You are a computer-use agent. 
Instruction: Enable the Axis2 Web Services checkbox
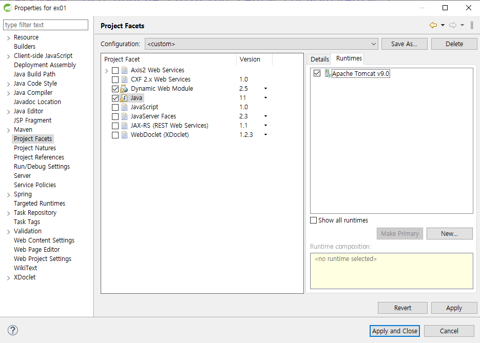pos(115,71)
